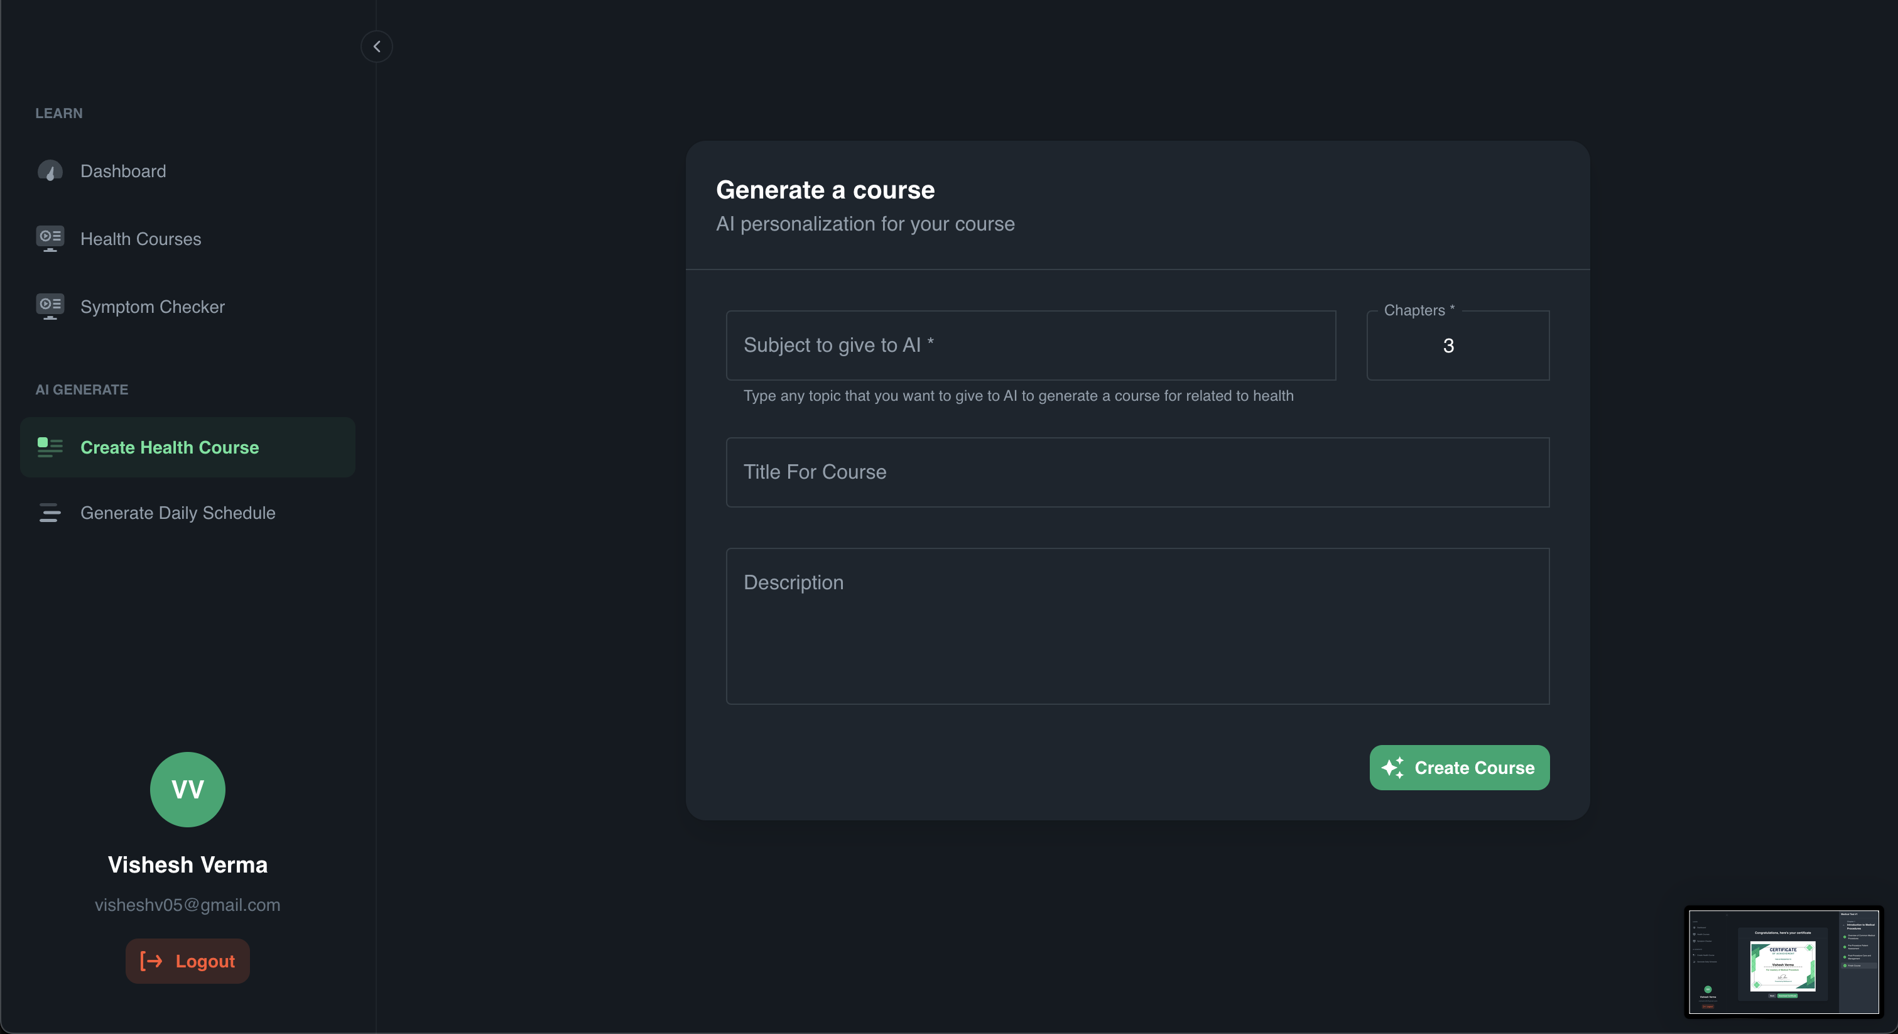Click the VV avatar circle
This screenshot has width=1898, height=1034.
pos(187,789)
